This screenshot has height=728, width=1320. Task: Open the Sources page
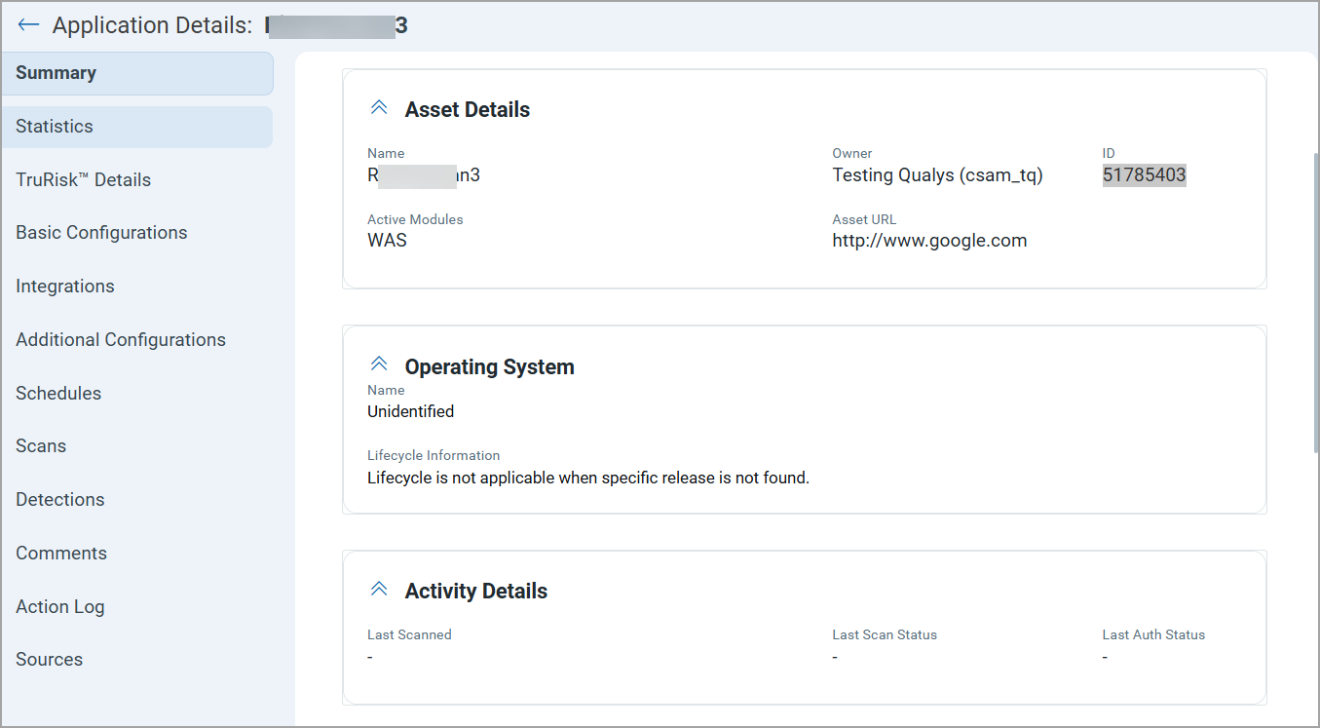tap(50, 660)
